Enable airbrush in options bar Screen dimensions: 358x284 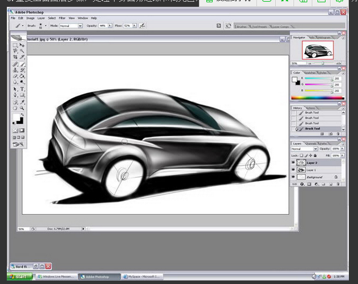(x=142, y=26)
